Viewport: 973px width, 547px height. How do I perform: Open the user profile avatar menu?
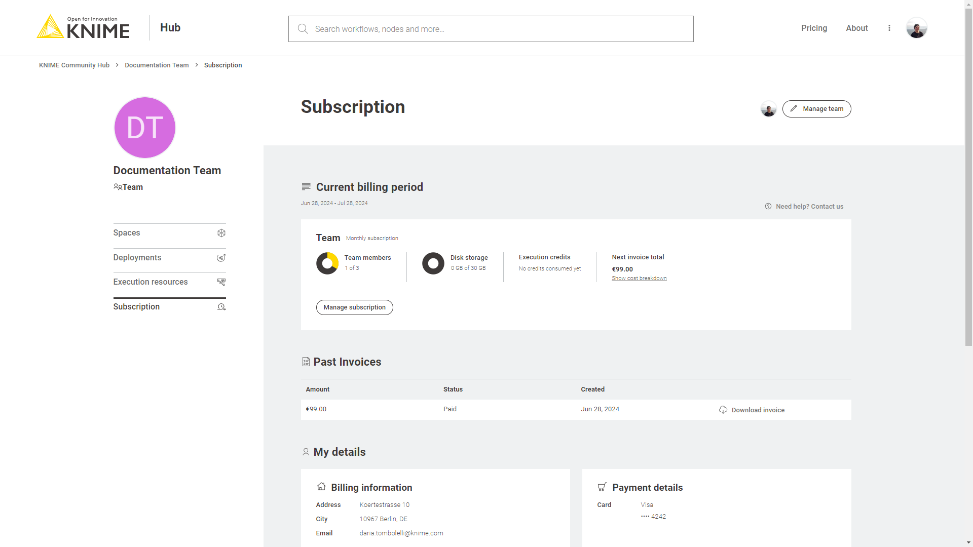point(916,28)
